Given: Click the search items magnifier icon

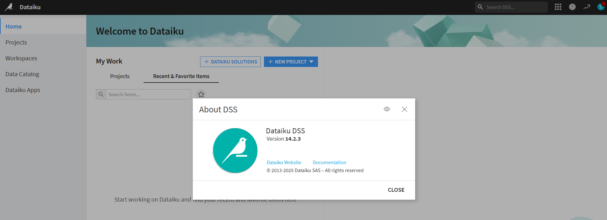Looking at the screenshot, I should click(x=101, y=94).
